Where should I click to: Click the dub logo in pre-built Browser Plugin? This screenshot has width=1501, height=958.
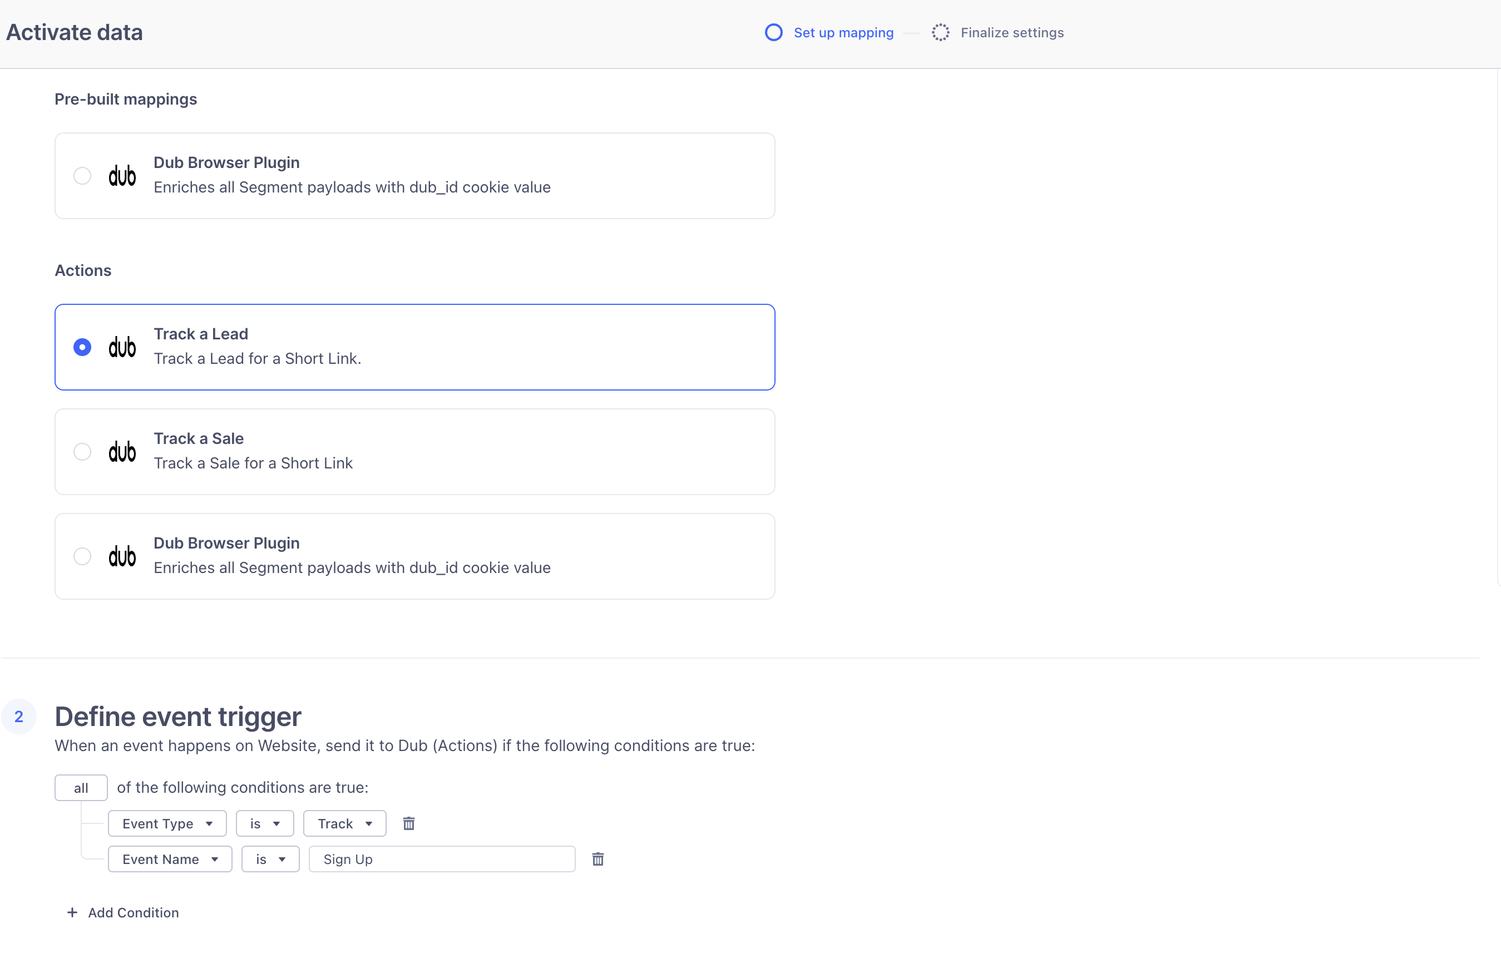click(x=122, y=176)
